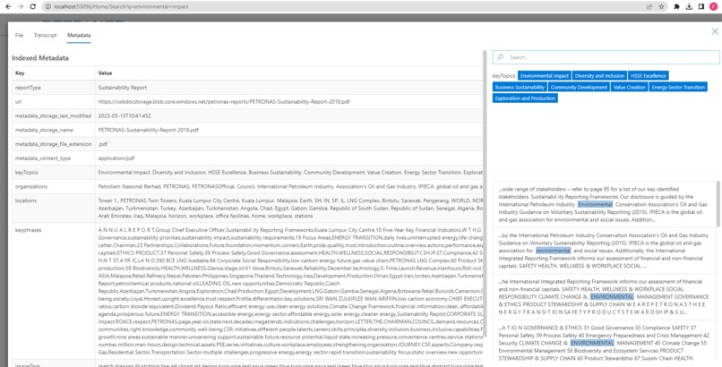Click the metadata_storage_name key cell

(x=53, y=130)
